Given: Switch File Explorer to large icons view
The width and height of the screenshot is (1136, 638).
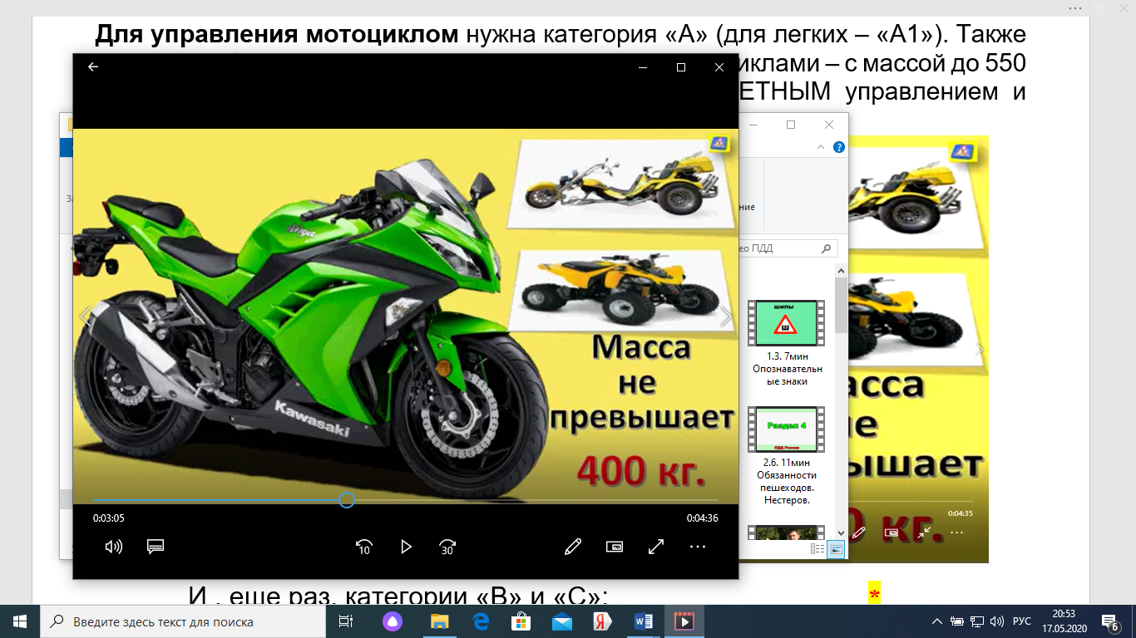Looking at the screenshot, I should pos(835,549).
